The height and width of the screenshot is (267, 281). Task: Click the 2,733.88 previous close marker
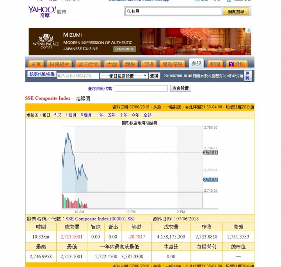click(211, 153)
